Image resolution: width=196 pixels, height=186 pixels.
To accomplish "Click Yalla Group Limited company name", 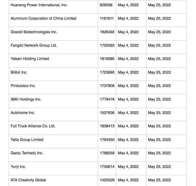I will (x=27, y=140).
